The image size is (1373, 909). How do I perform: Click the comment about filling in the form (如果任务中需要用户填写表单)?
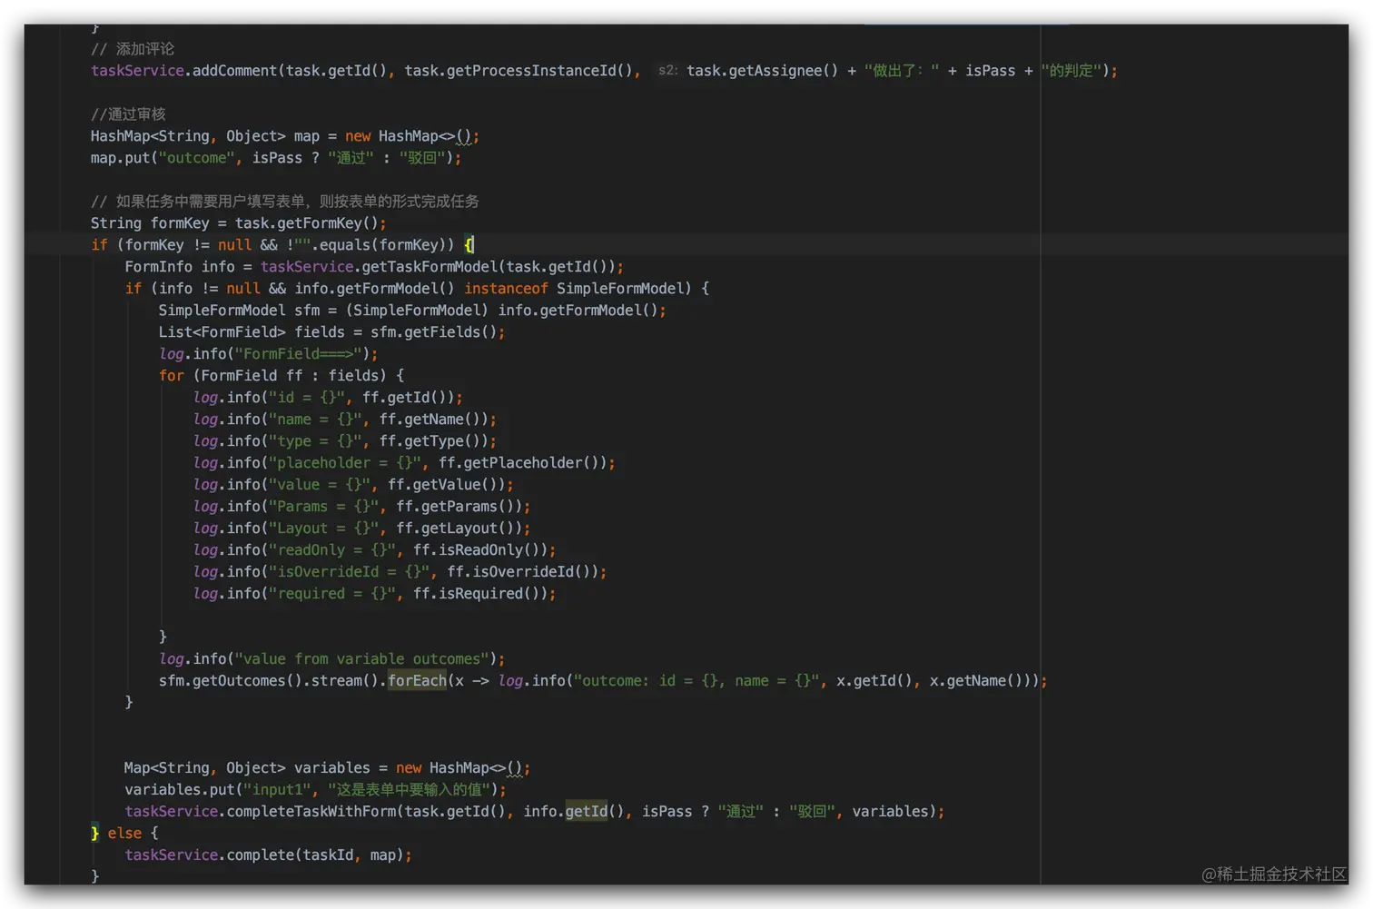pos(285,202)
